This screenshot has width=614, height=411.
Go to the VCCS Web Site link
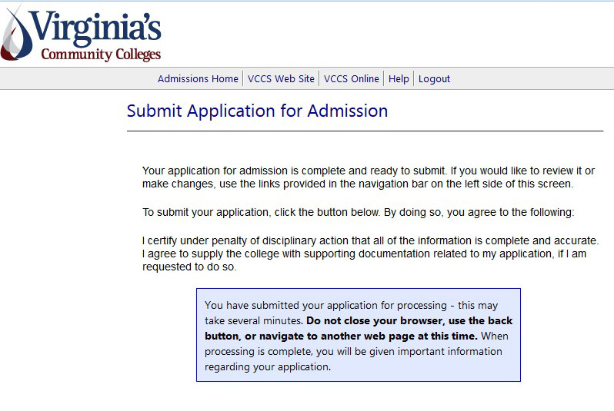pos(281,79)
